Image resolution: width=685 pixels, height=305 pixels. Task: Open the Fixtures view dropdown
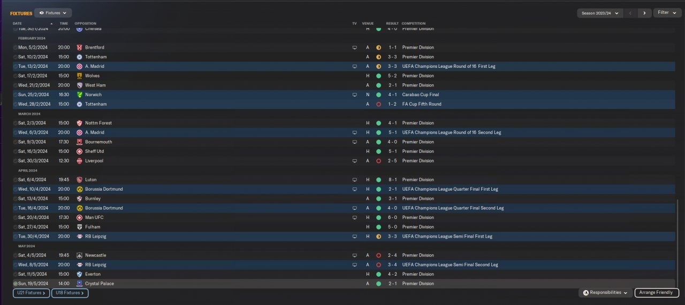tap(53, 13)
